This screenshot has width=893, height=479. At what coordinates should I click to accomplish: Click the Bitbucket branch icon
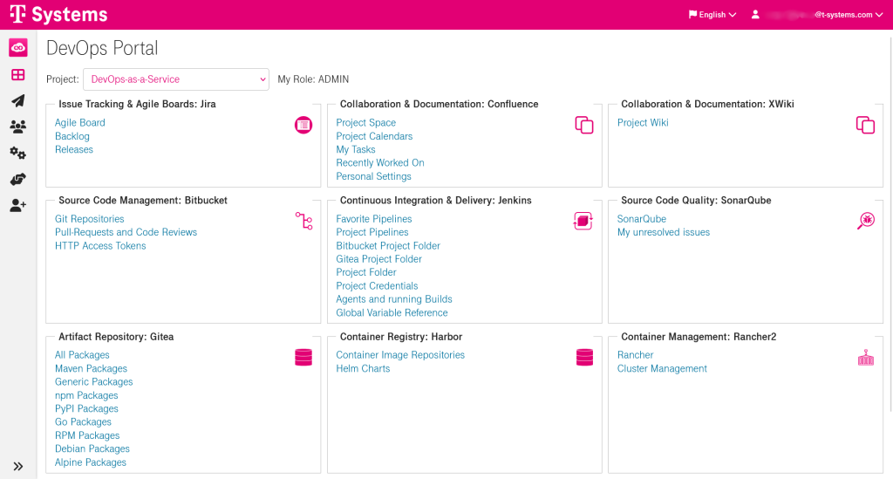pos(303,221)
